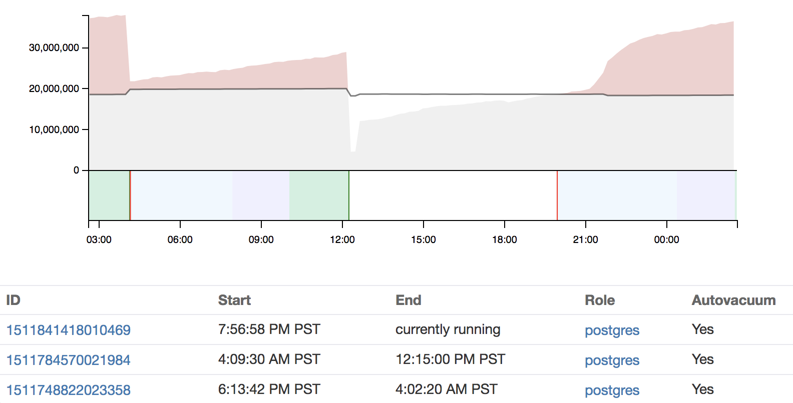Select the green phase block before 12:00

point(319,195)
